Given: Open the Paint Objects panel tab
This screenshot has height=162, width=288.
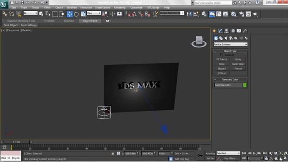Looking at the screenshot, I should [11, 25].
